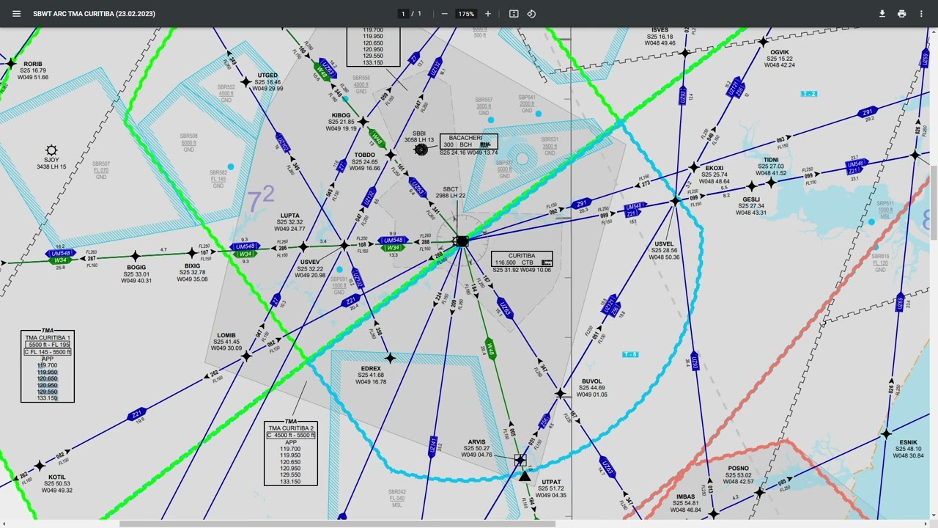Zoom out of the chart
The width and height of the screenshot is (938, 528).
click(444, 14)
